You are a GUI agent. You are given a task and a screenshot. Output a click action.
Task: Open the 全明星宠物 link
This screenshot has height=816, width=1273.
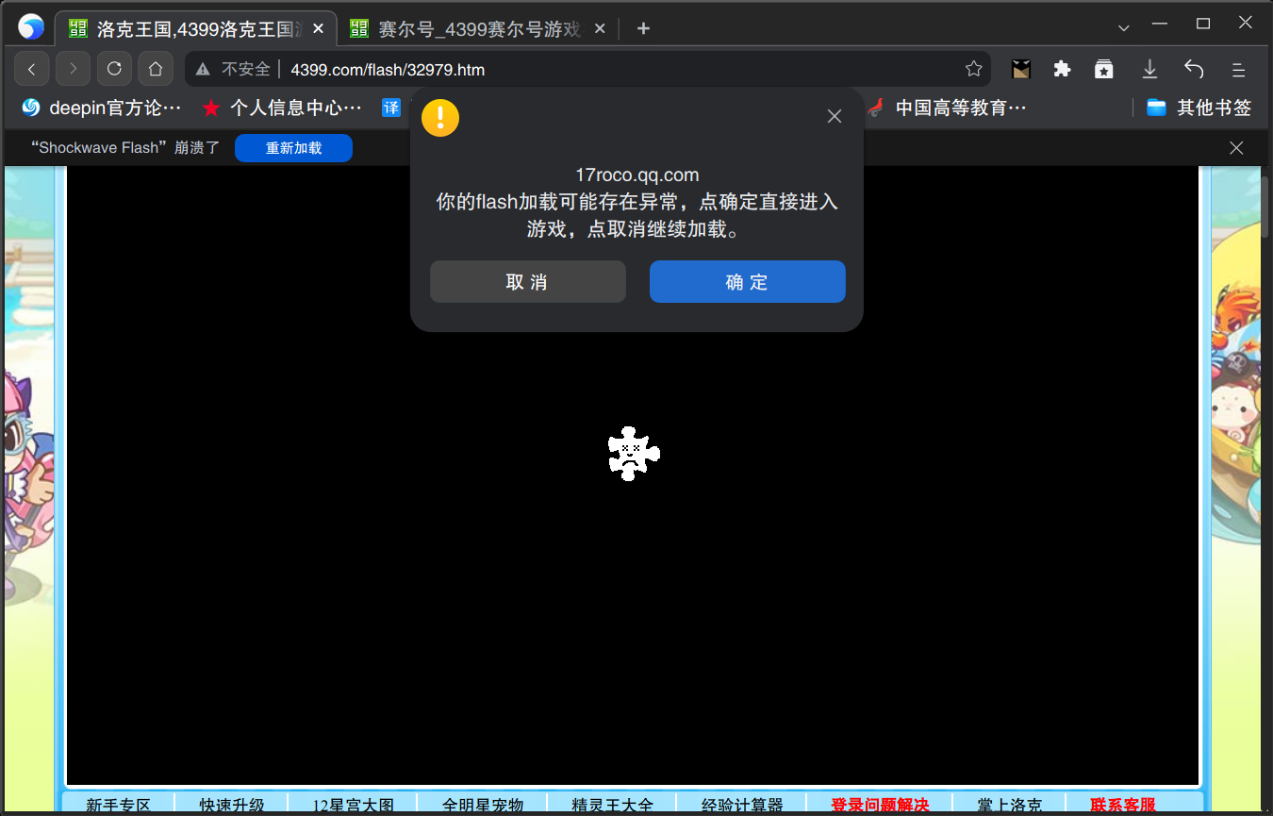483,805
